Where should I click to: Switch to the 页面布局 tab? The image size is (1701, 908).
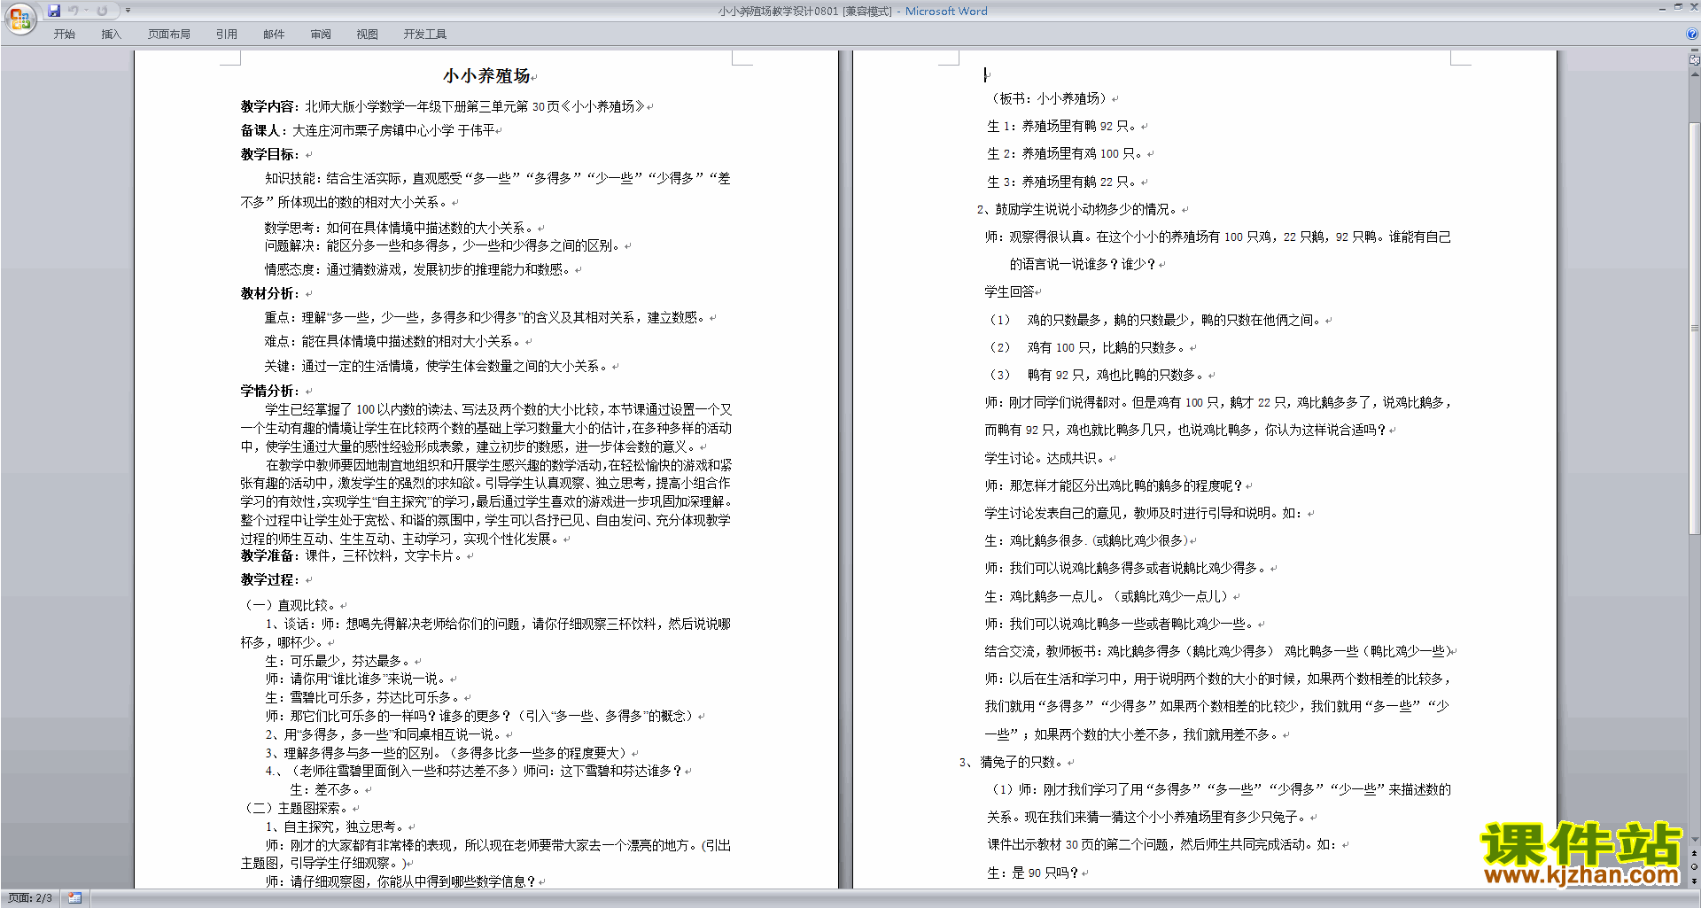(x=169, y=35)
